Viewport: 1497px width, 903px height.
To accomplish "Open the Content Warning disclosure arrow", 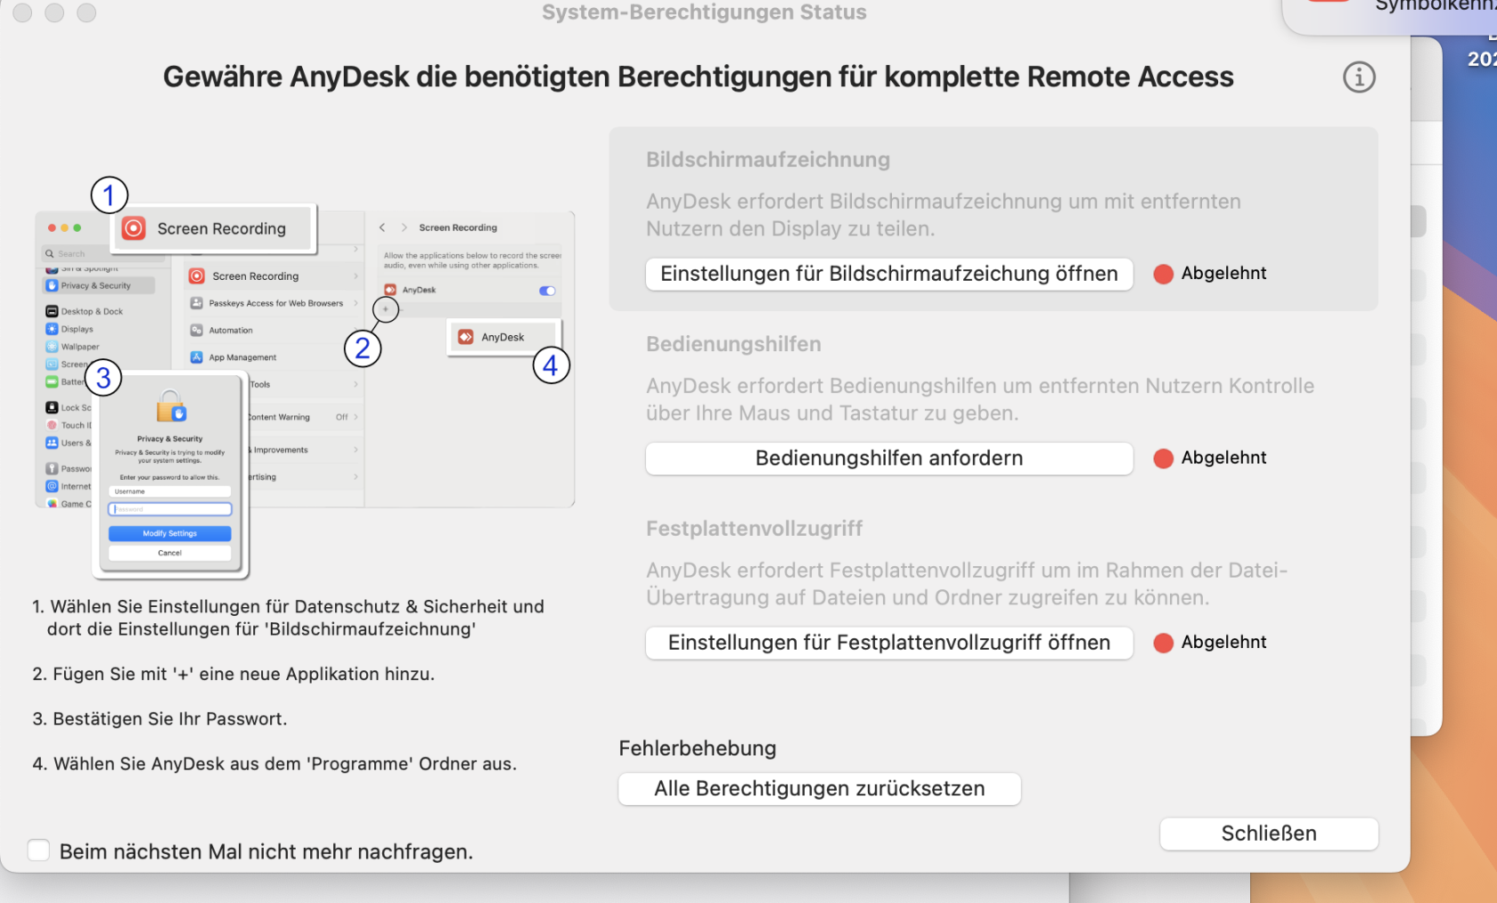I will point(356,417).
